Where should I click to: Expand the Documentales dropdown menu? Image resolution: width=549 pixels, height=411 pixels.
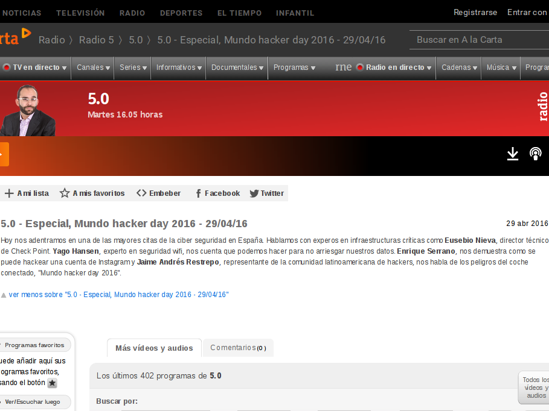(x=237, y=67)
